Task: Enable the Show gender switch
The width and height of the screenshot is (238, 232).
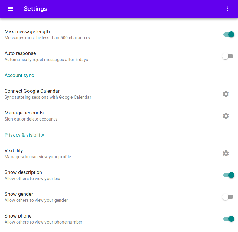Action: point(228,197)
